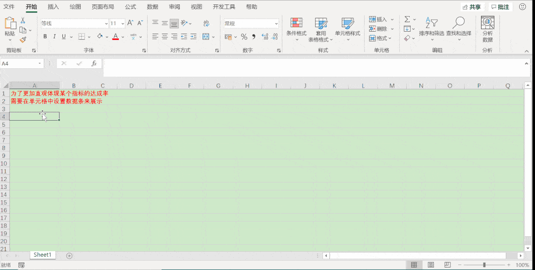Viewport: 535px width, 270px height.
Task: Click the AutoSum sigma icon
Action: coord(407,19)
